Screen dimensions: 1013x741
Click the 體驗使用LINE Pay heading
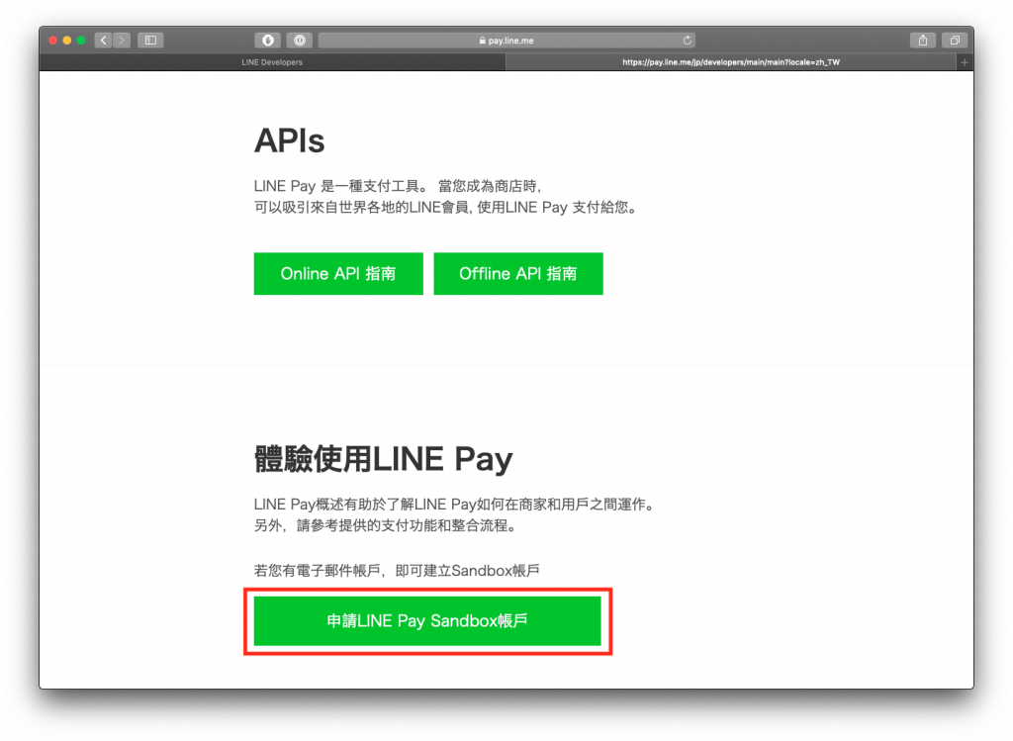click(x=383, y=459)
